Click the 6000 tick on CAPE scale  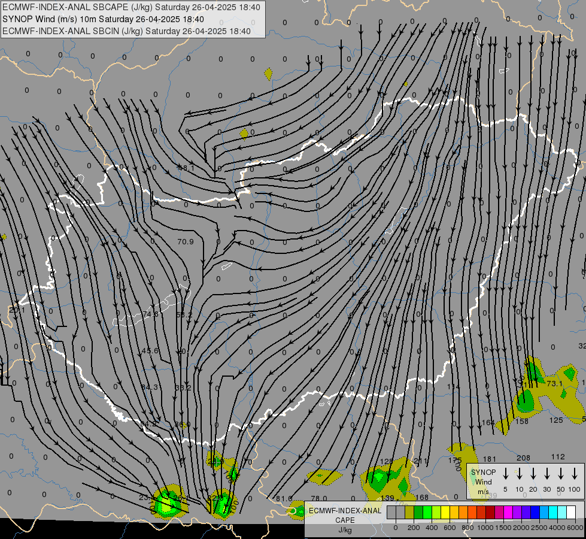pyautogui.click(x=575, y=528)
